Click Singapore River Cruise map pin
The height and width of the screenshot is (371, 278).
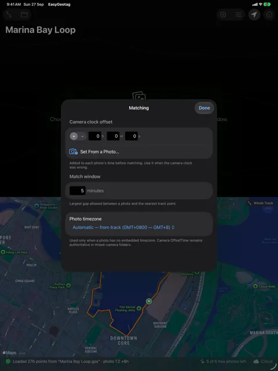tap(37, 206)
